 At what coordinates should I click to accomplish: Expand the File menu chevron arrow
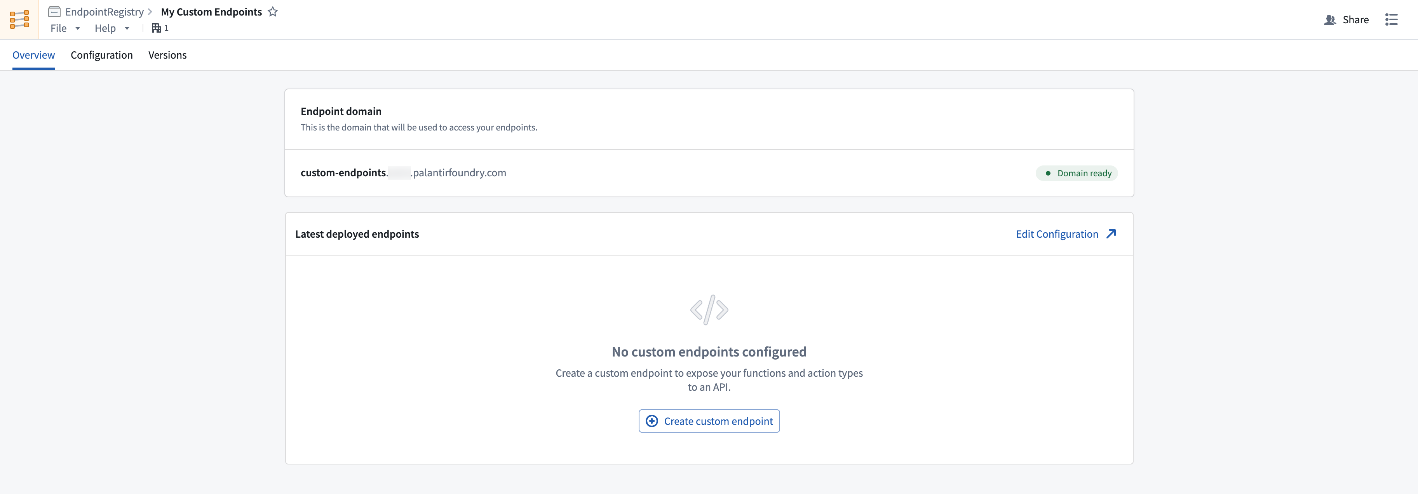(x=78, y=29)
